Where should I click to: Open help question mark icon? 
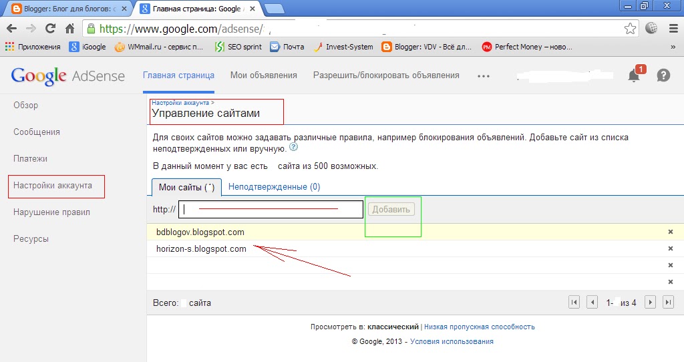663,75
